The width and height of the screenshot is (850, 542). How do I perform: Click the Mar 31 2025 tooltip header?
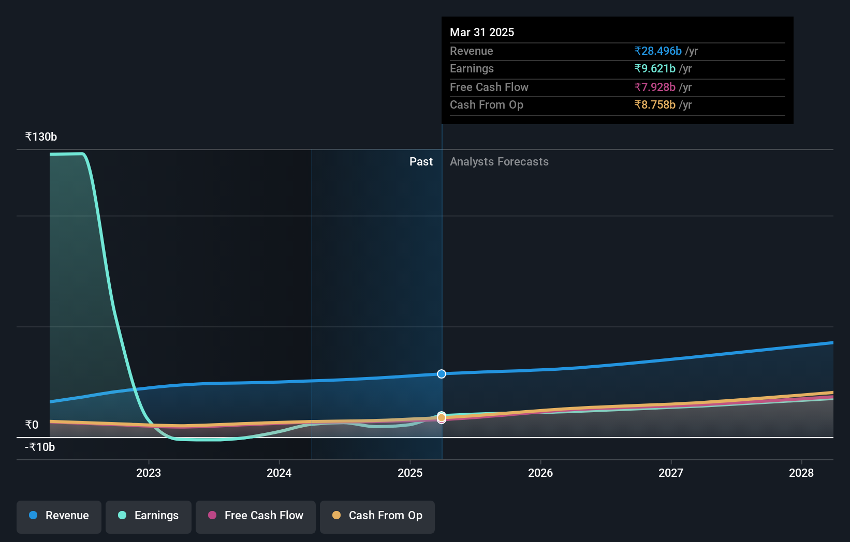[482, 32]
